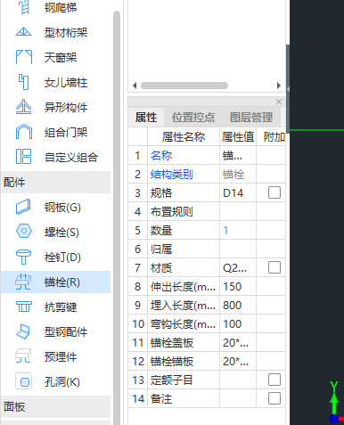344x425 pixels.
Task: Select the 锚栓(R) anchor bolt icon
Action: (24, 282)
